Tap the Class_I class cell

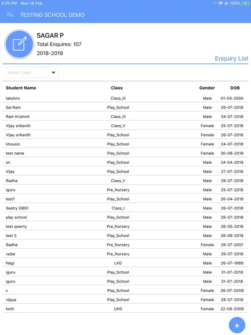coord(118,208)
